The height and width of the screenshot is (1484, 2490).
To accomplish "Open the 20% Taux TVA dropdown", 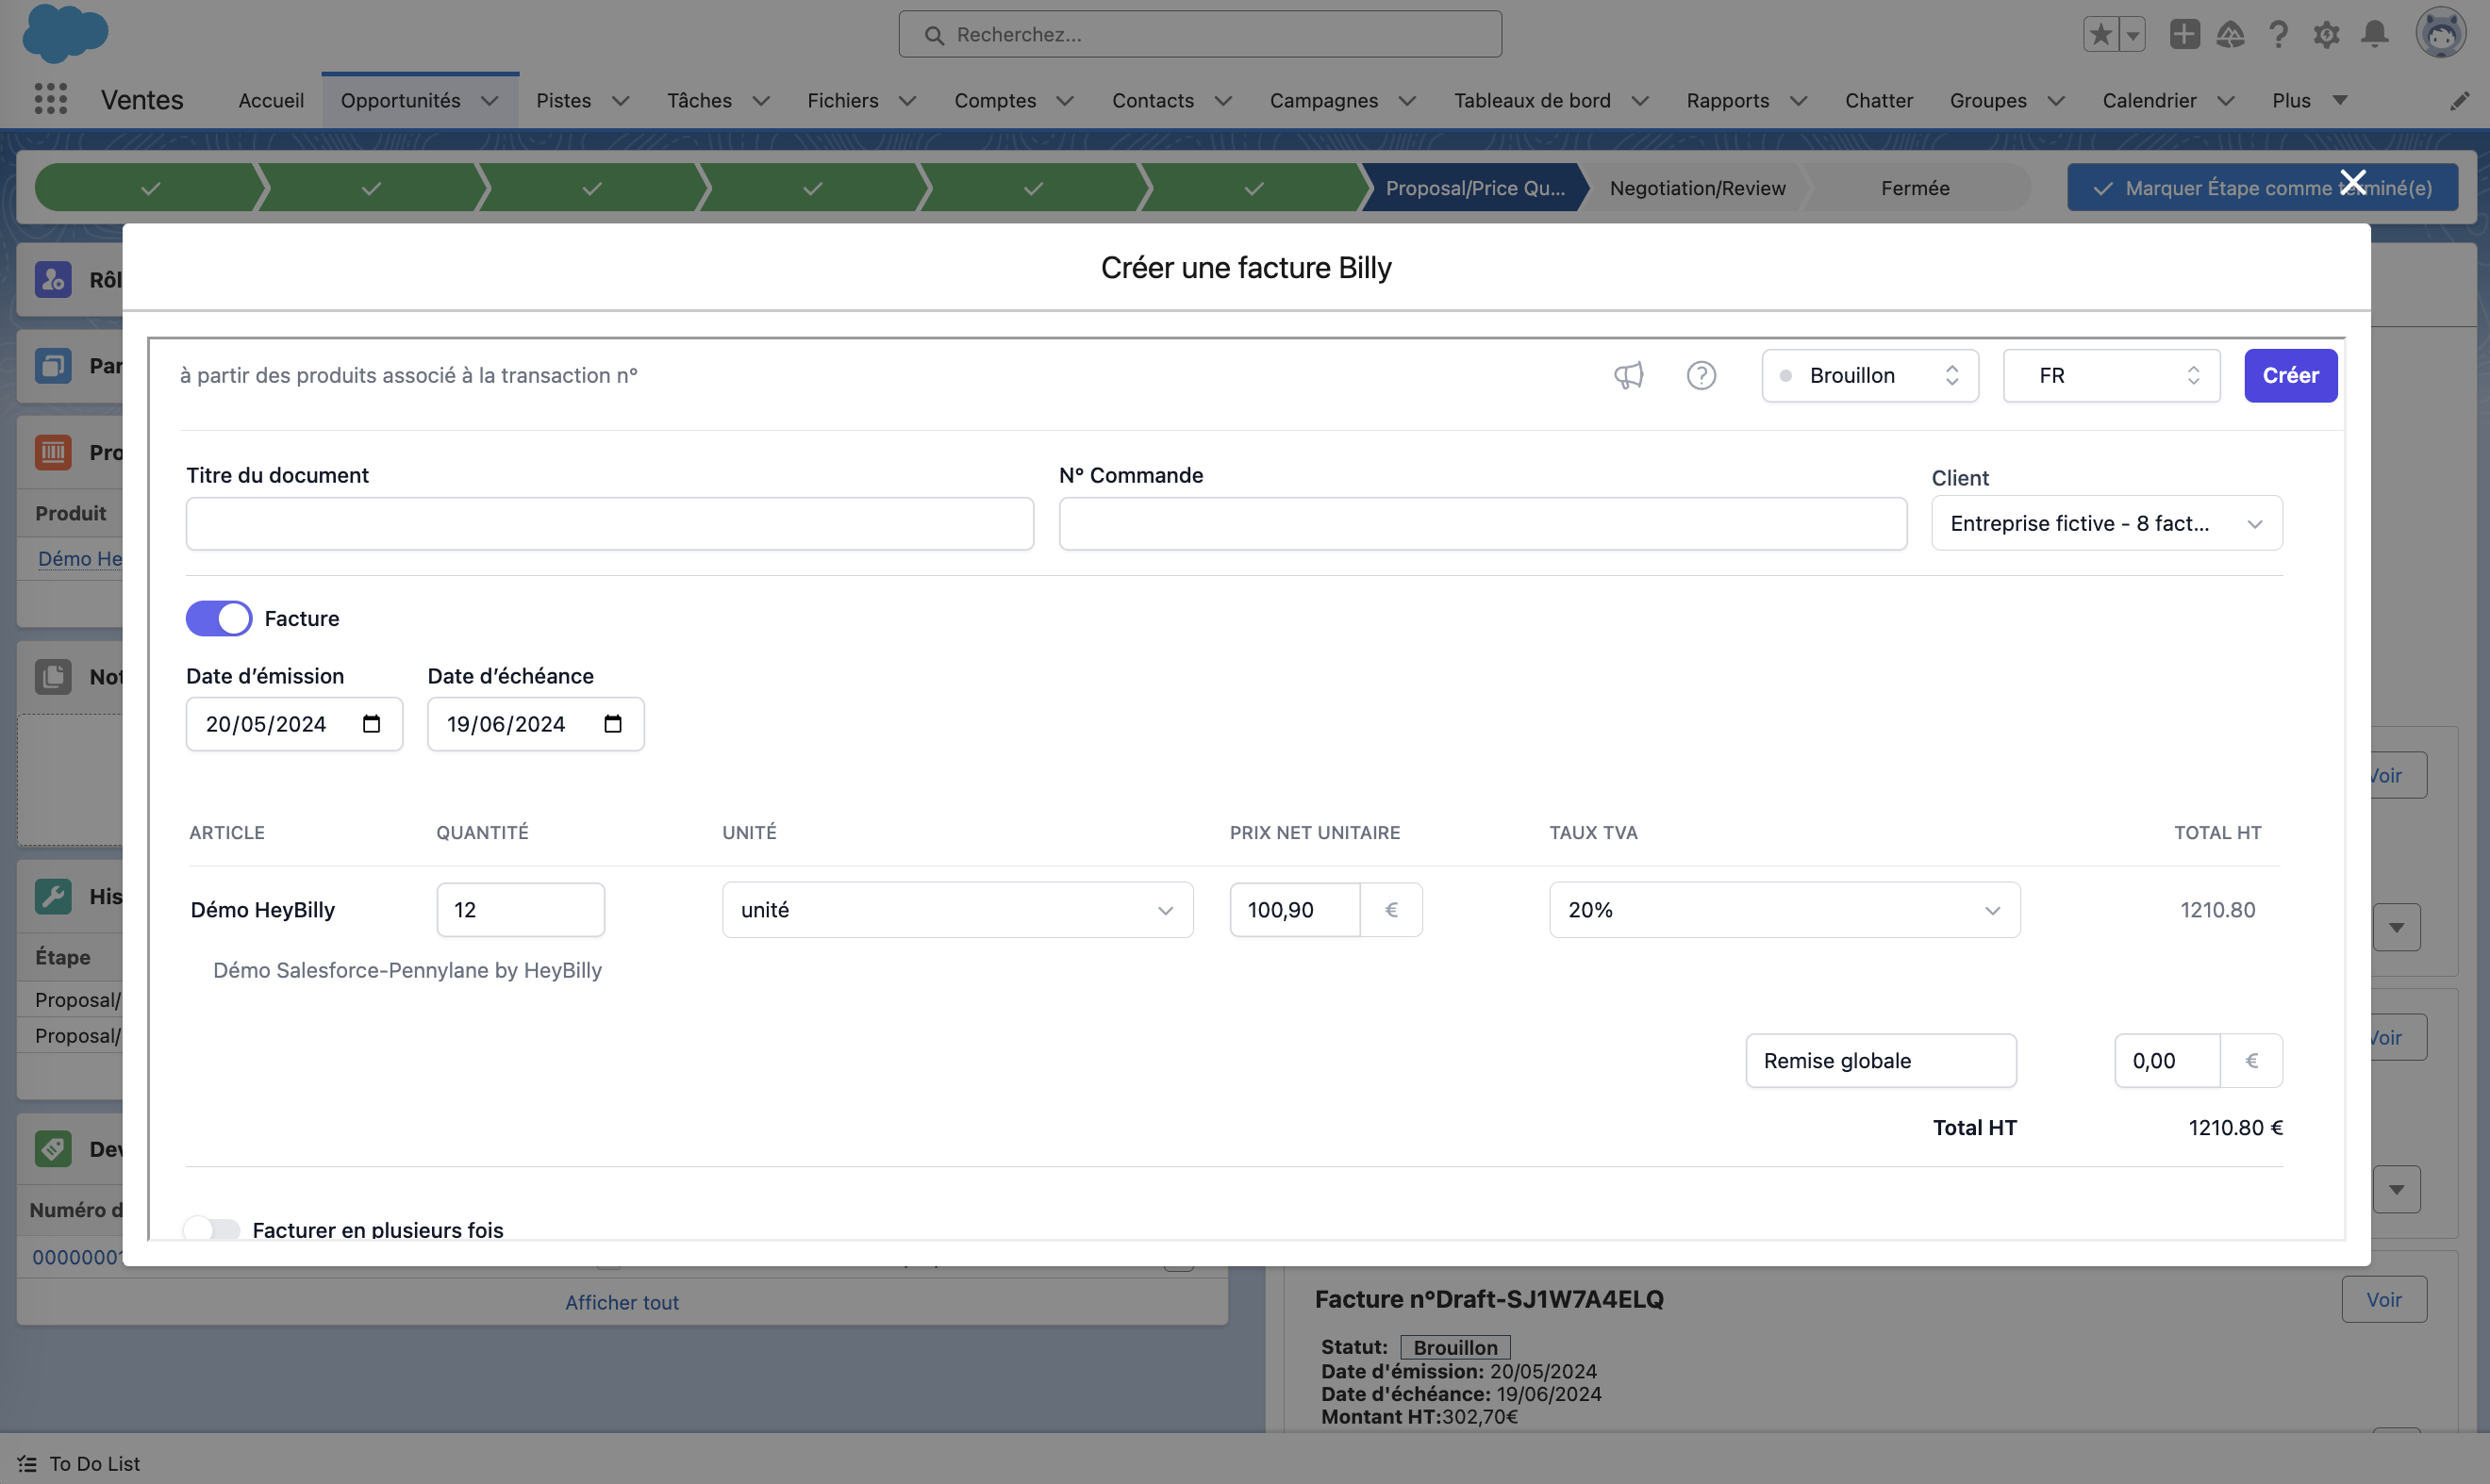I will coord(1784,909).
